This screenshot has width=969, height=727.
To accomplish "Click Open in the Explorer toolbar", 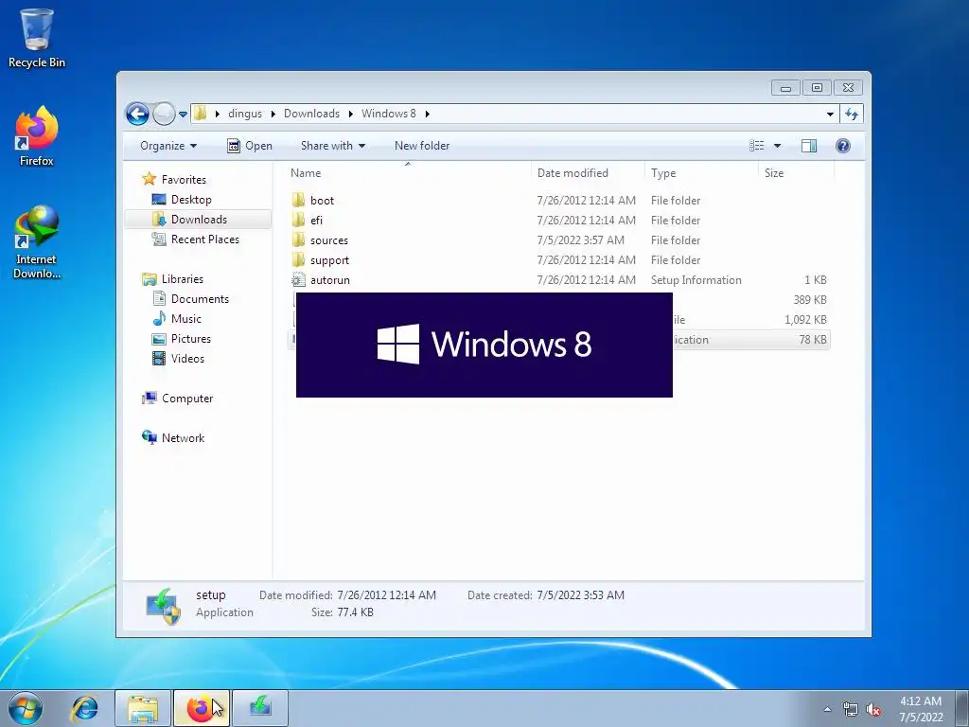I will tap(250, 146).
